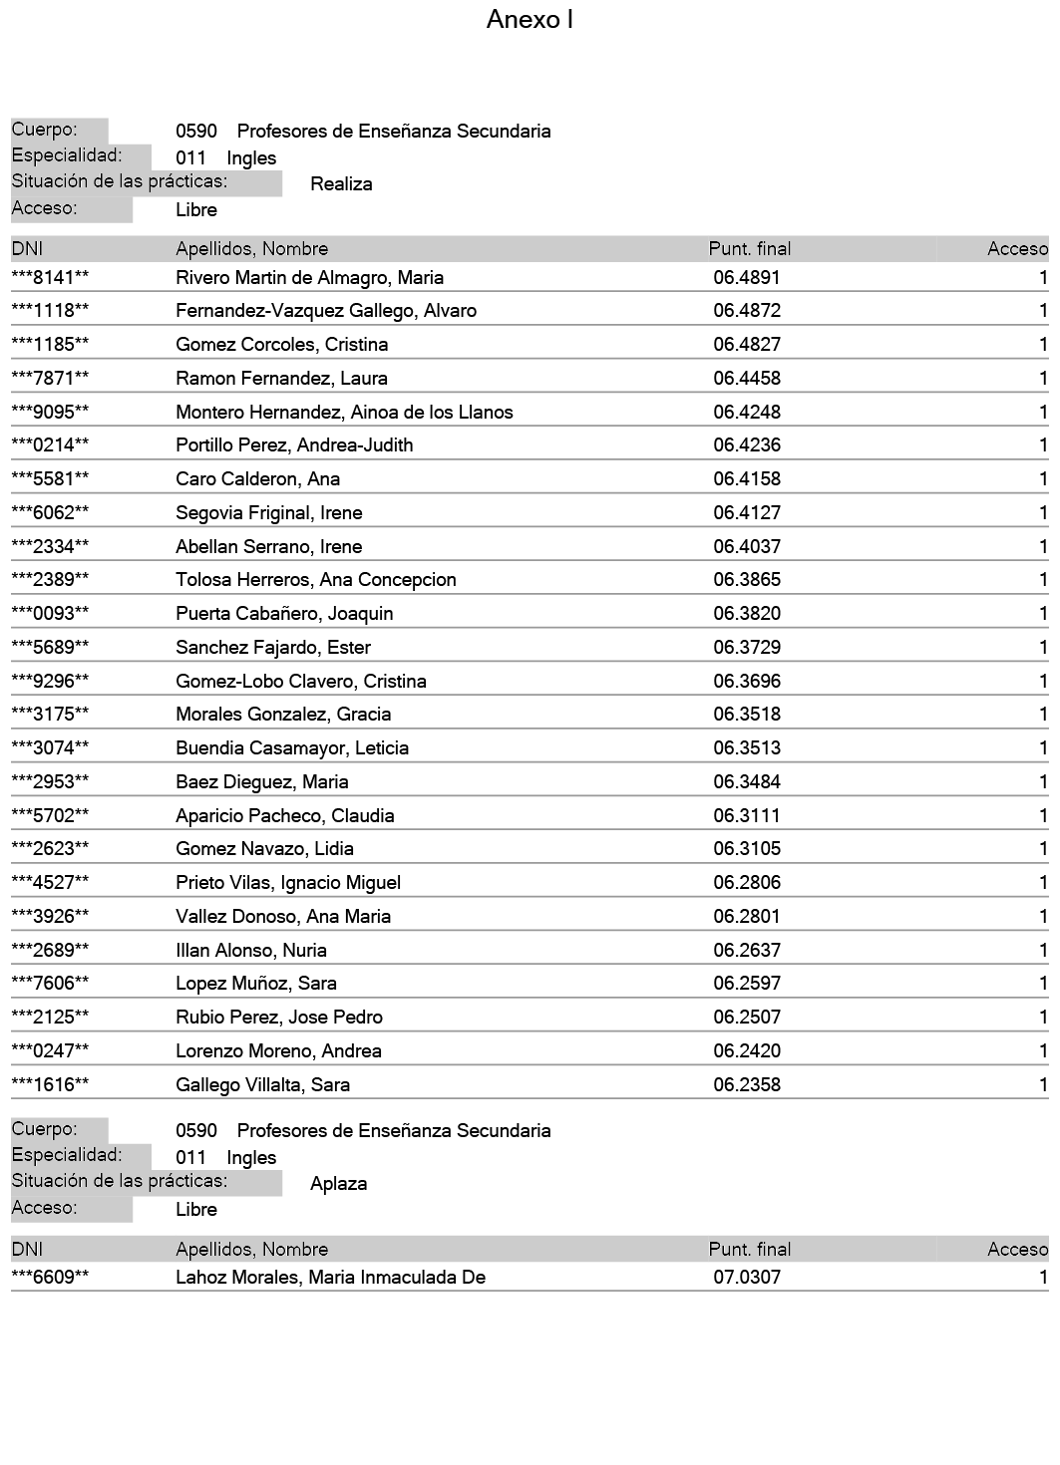Select the score 06.4248
1060x1465 pixels.
(x=747, y=412)
